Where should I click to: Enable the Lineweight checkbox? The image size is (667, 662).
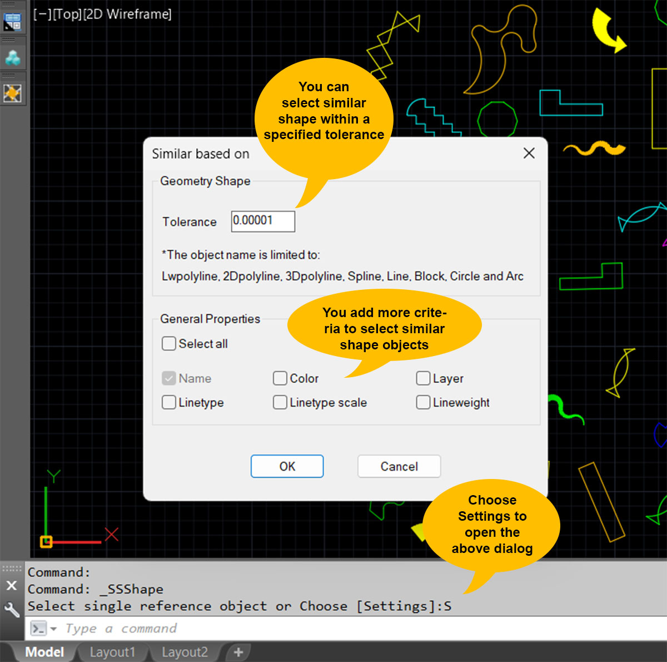pos(424,402)
